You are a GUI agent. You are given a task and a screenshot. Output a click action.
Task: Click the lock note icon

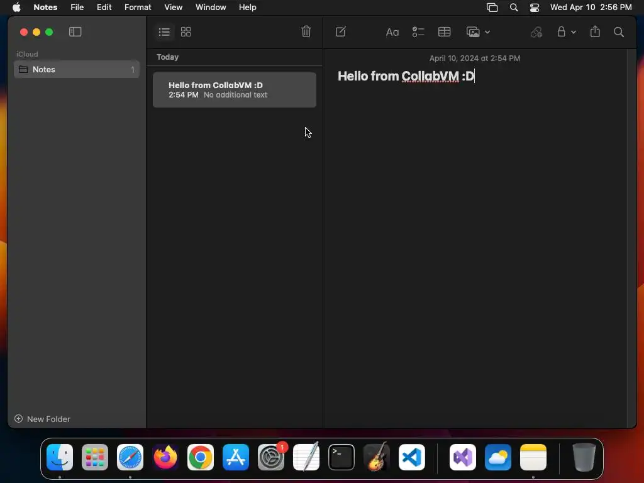[x=561, y=31]
